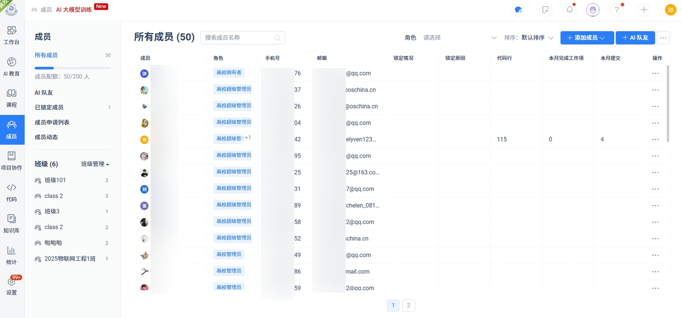Viewport: 682px width, 318px height.
Task: Open the AI 教育 sidebar icon
Action: tap(12, 67)
